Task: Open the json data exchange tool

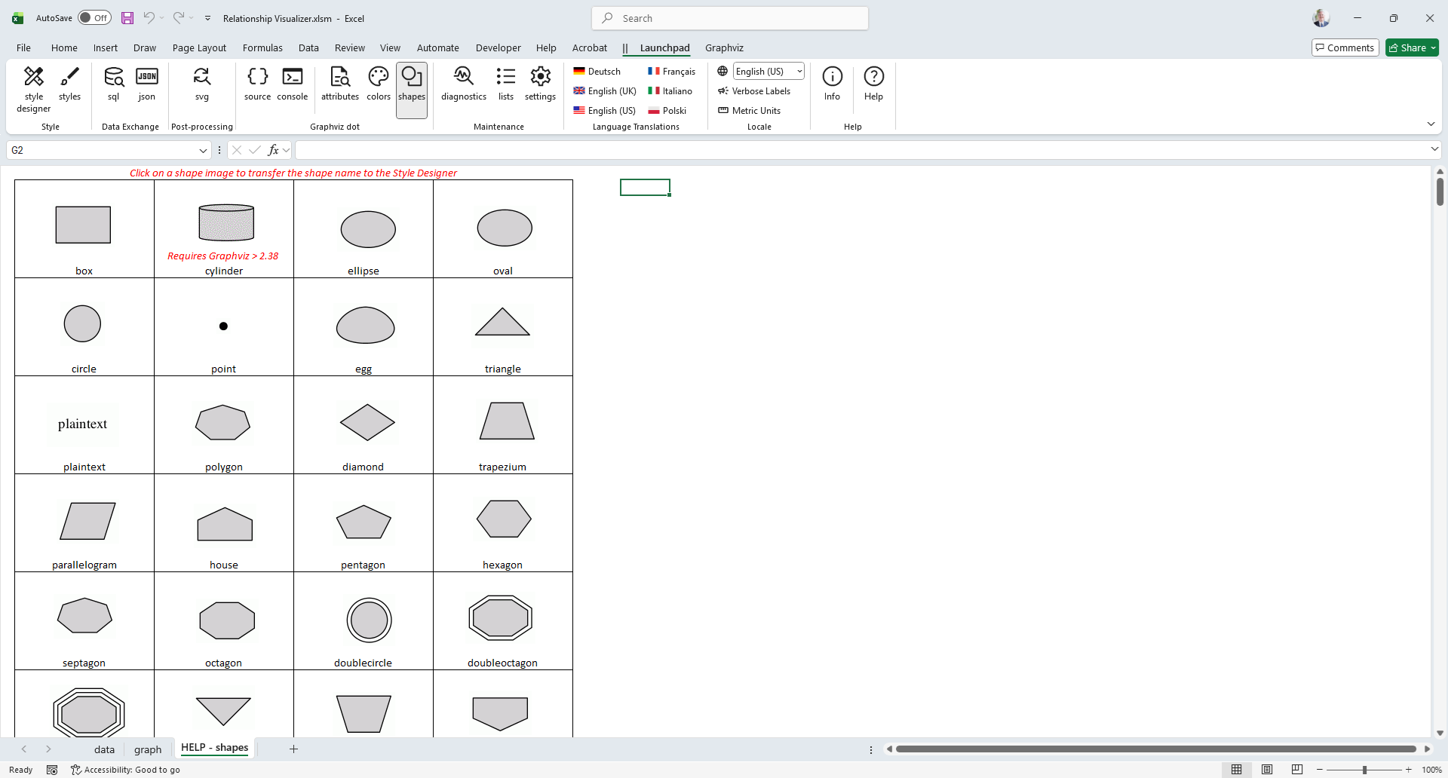Action: (x=147, y=83)
